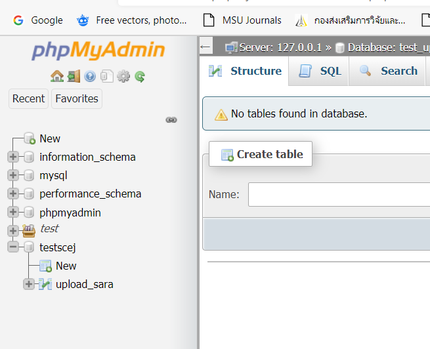
Task: Switch to the Structure tab
Action: (x=244, y=71)
